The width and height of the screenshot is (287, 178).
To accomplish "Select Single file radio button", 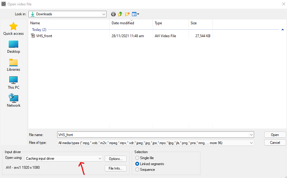I will [137, 158].
